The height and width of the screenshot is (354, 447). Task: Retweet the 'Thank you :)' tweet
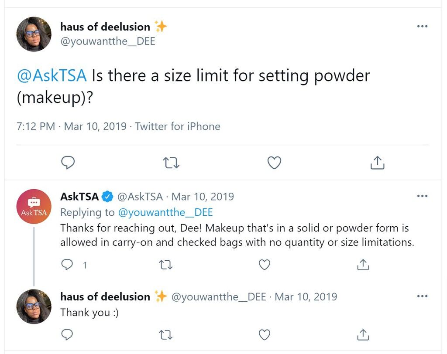pos(165,335)
